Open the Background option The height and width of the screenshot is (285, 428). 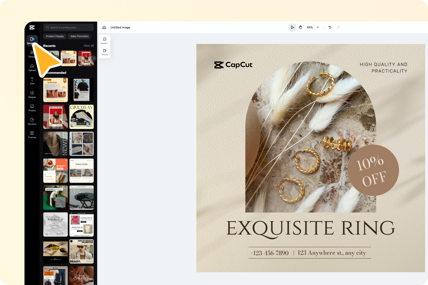click(104, 41)
